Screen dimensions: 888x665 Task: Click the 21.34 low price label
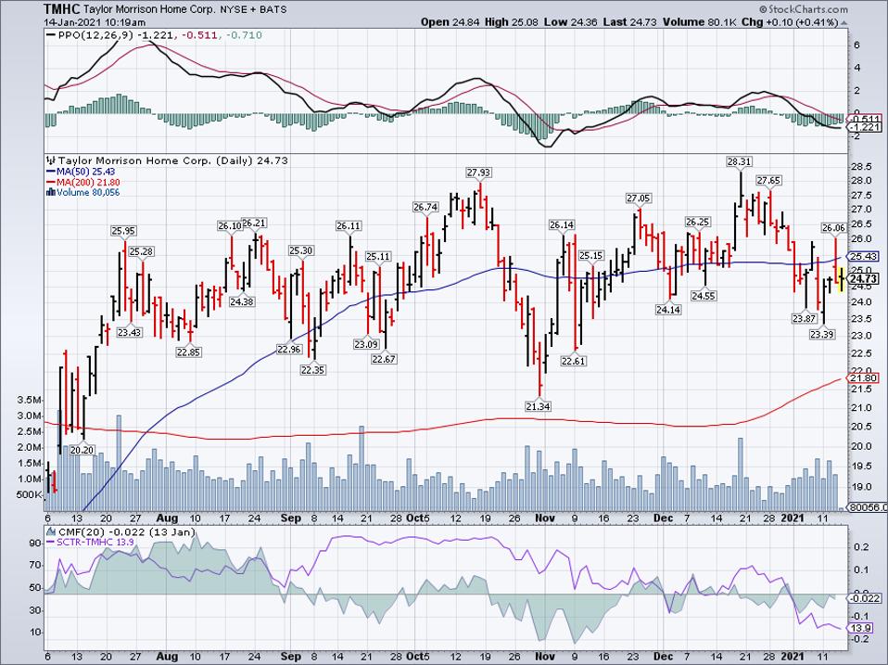click(539, 406)
